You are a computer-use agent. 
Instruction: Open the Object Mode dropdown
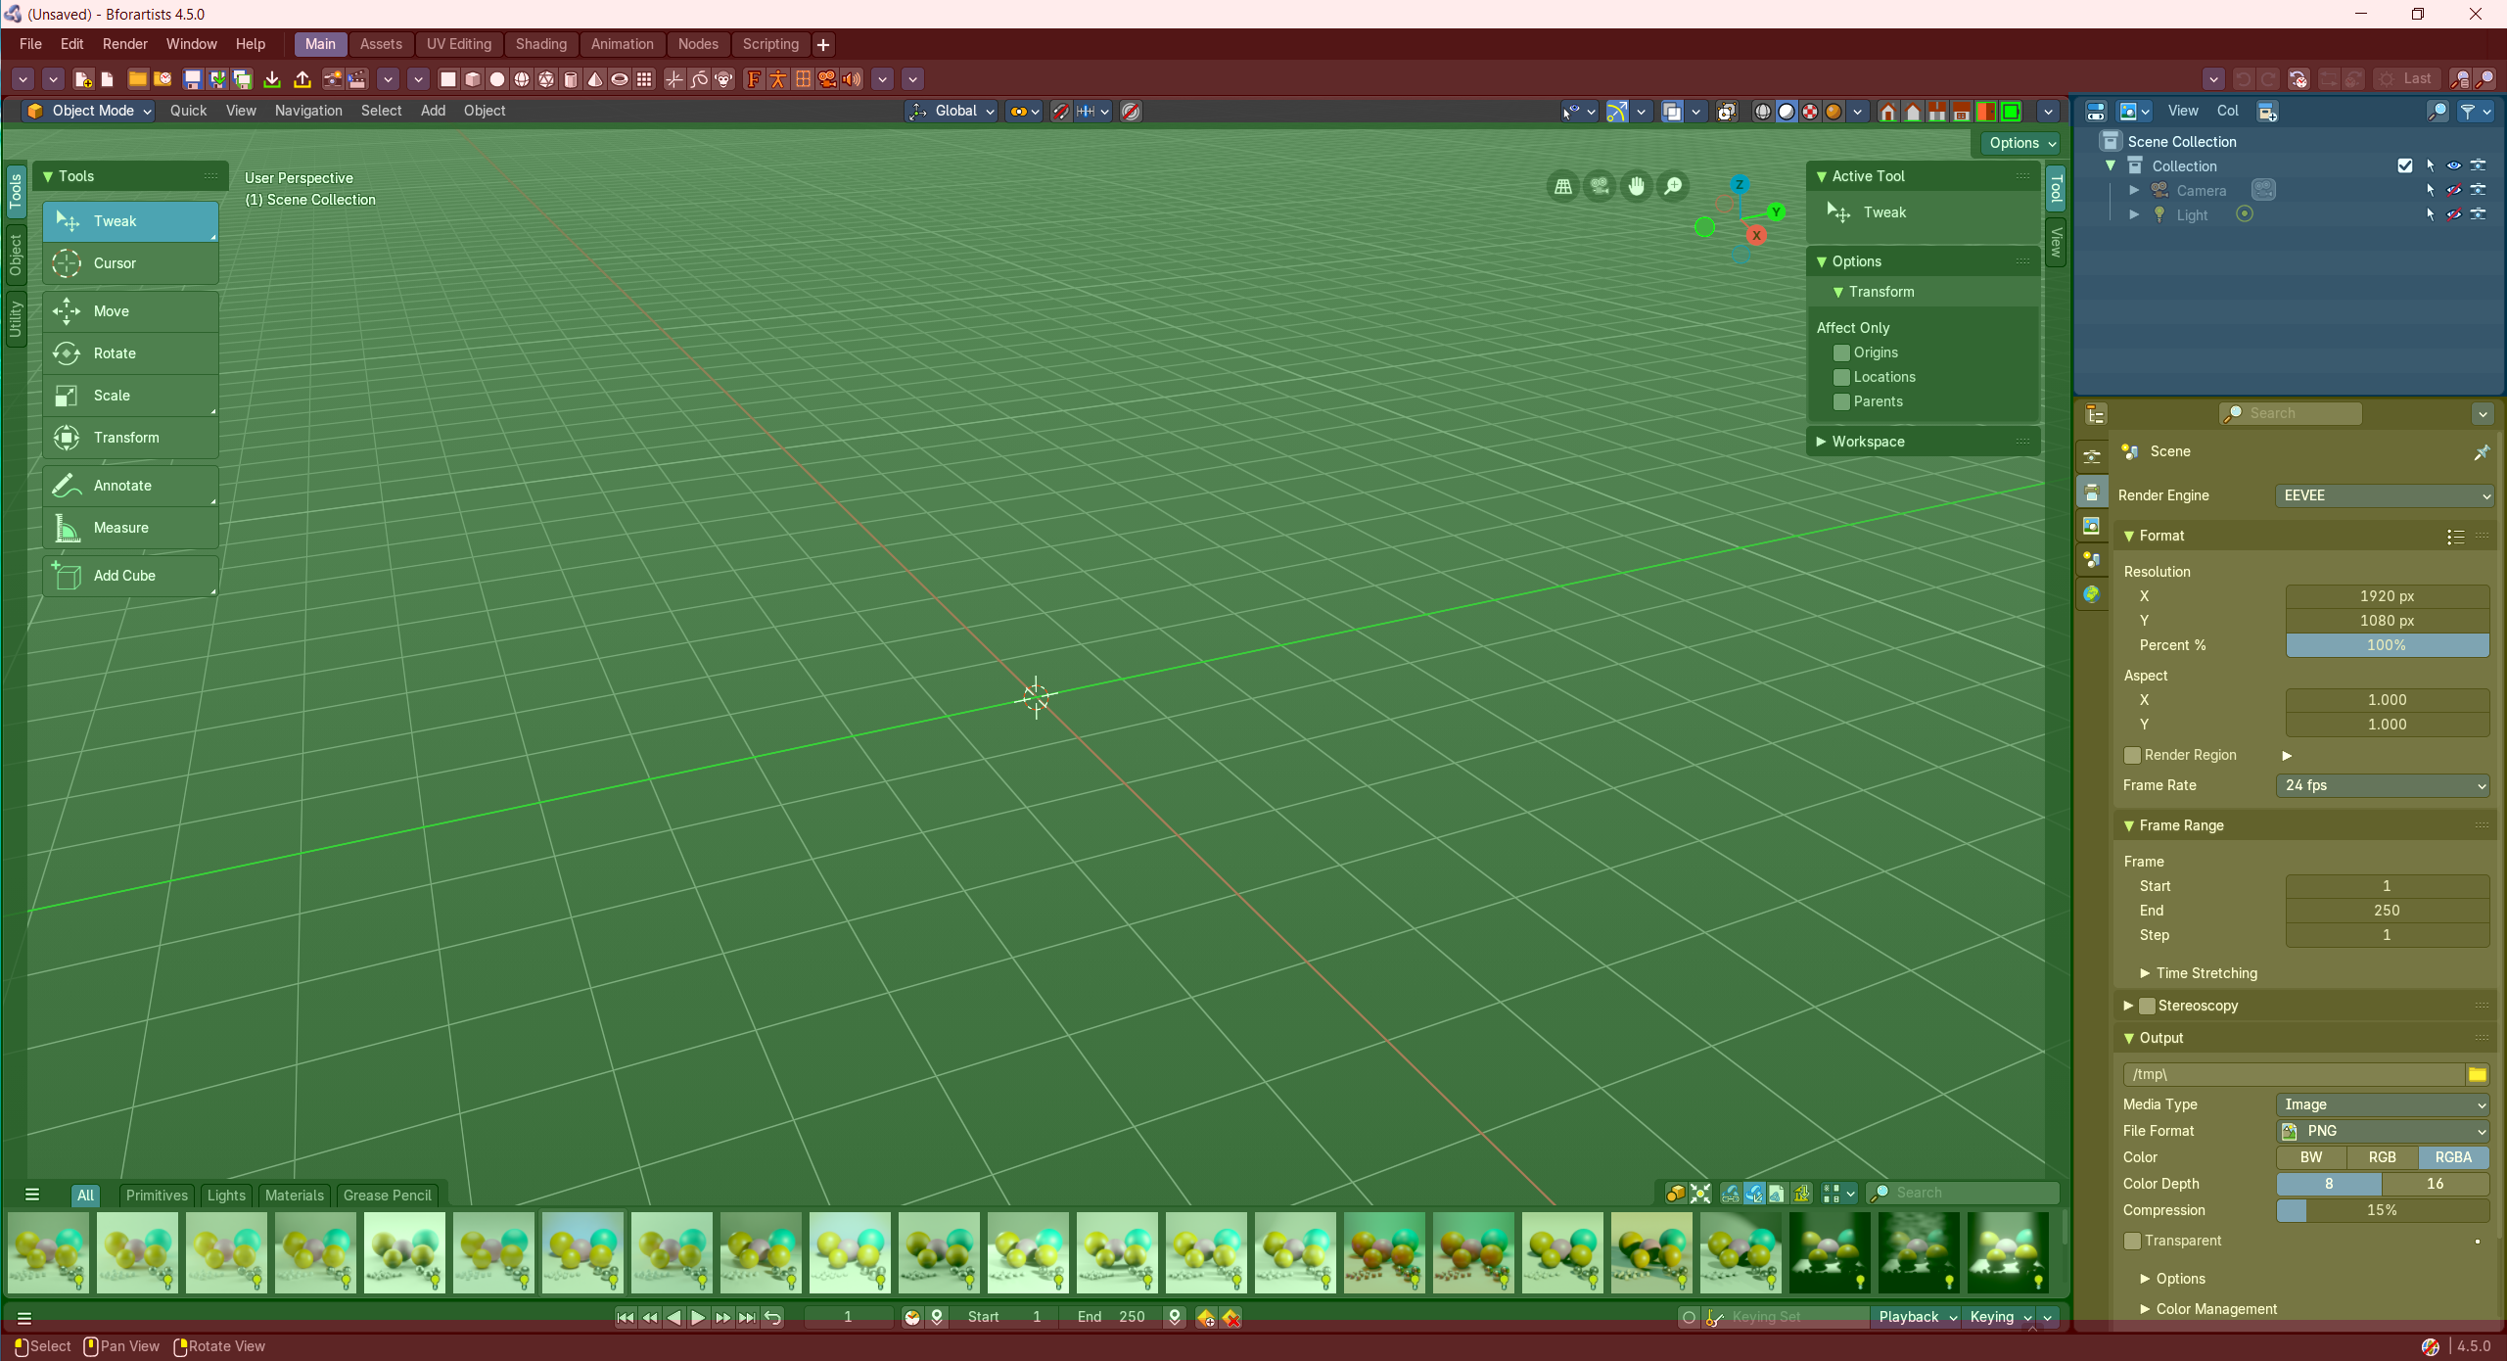click(x=89, y=111)
